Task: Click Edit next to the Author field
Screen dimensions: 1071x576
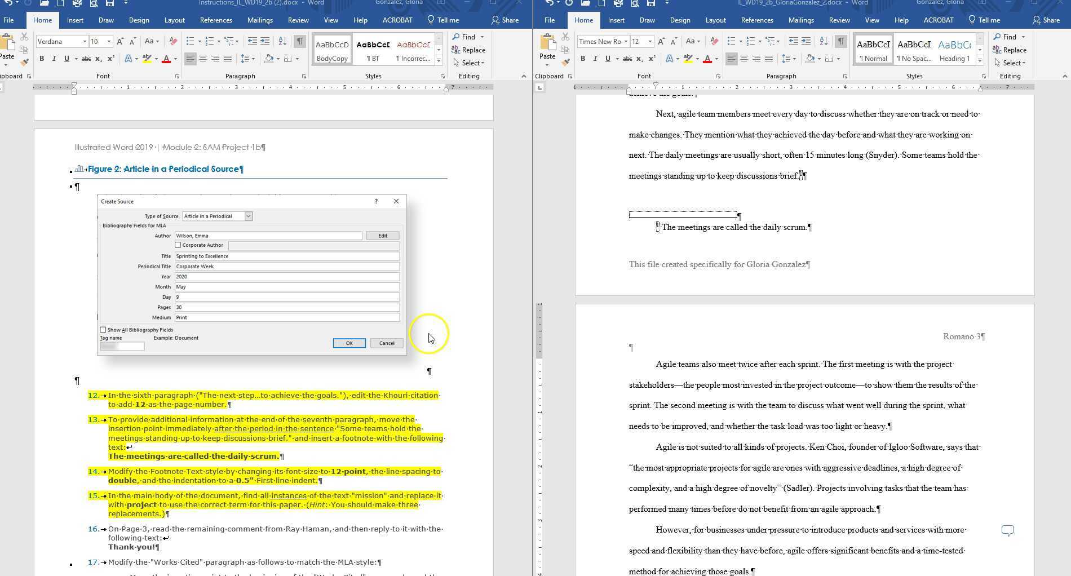Action: (x=382, y=235)
